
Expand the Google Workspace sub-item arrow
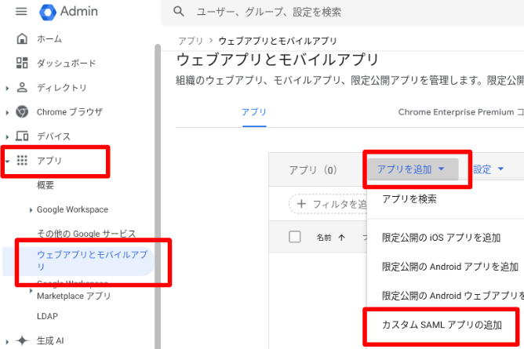pyautogui.click(x=31, y=210)
